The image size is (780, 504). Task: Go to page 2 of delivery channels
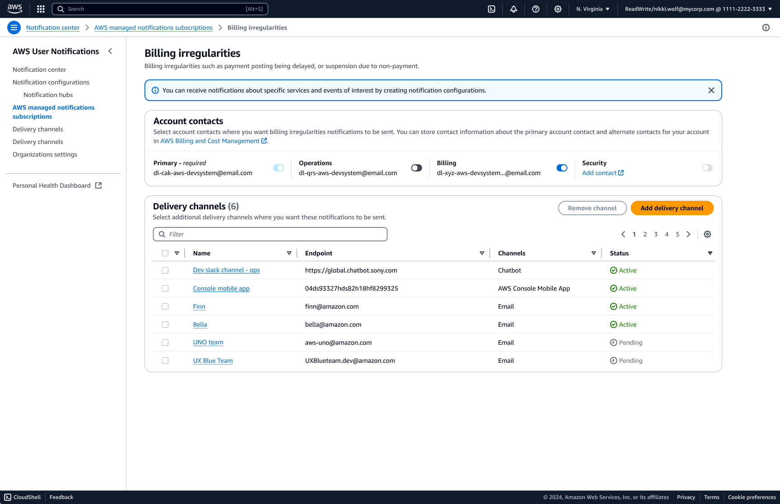pos(645,234)
